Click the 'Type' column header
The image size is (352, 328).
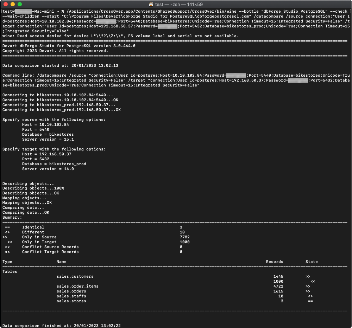7,262
